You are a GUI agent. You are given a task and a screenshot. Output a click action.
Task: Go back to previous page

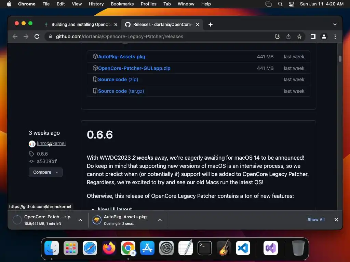[x=15, y=37]
